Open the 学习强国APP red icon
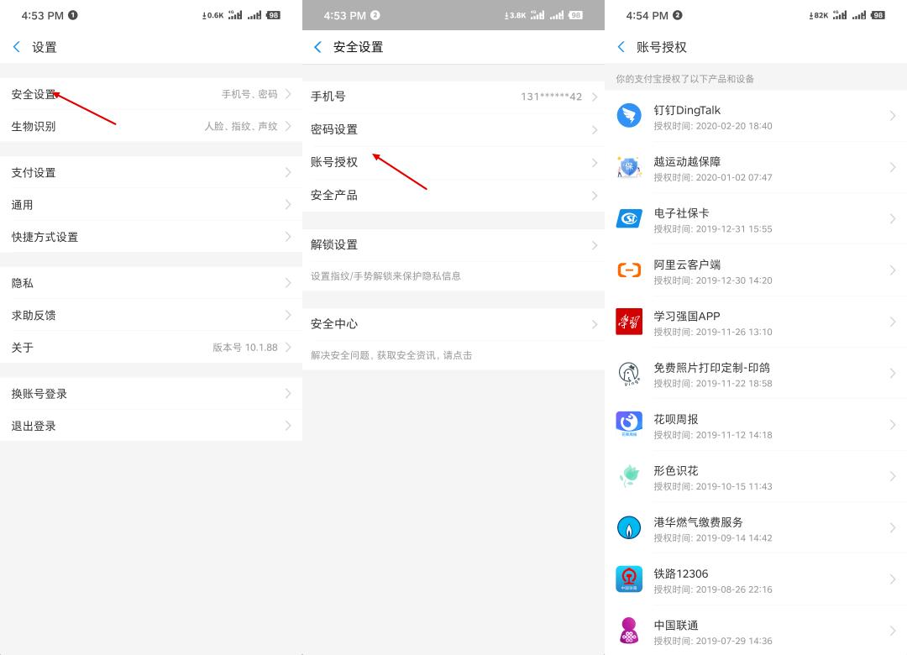Screen dimensions: 907x655 tap(629, 322)
